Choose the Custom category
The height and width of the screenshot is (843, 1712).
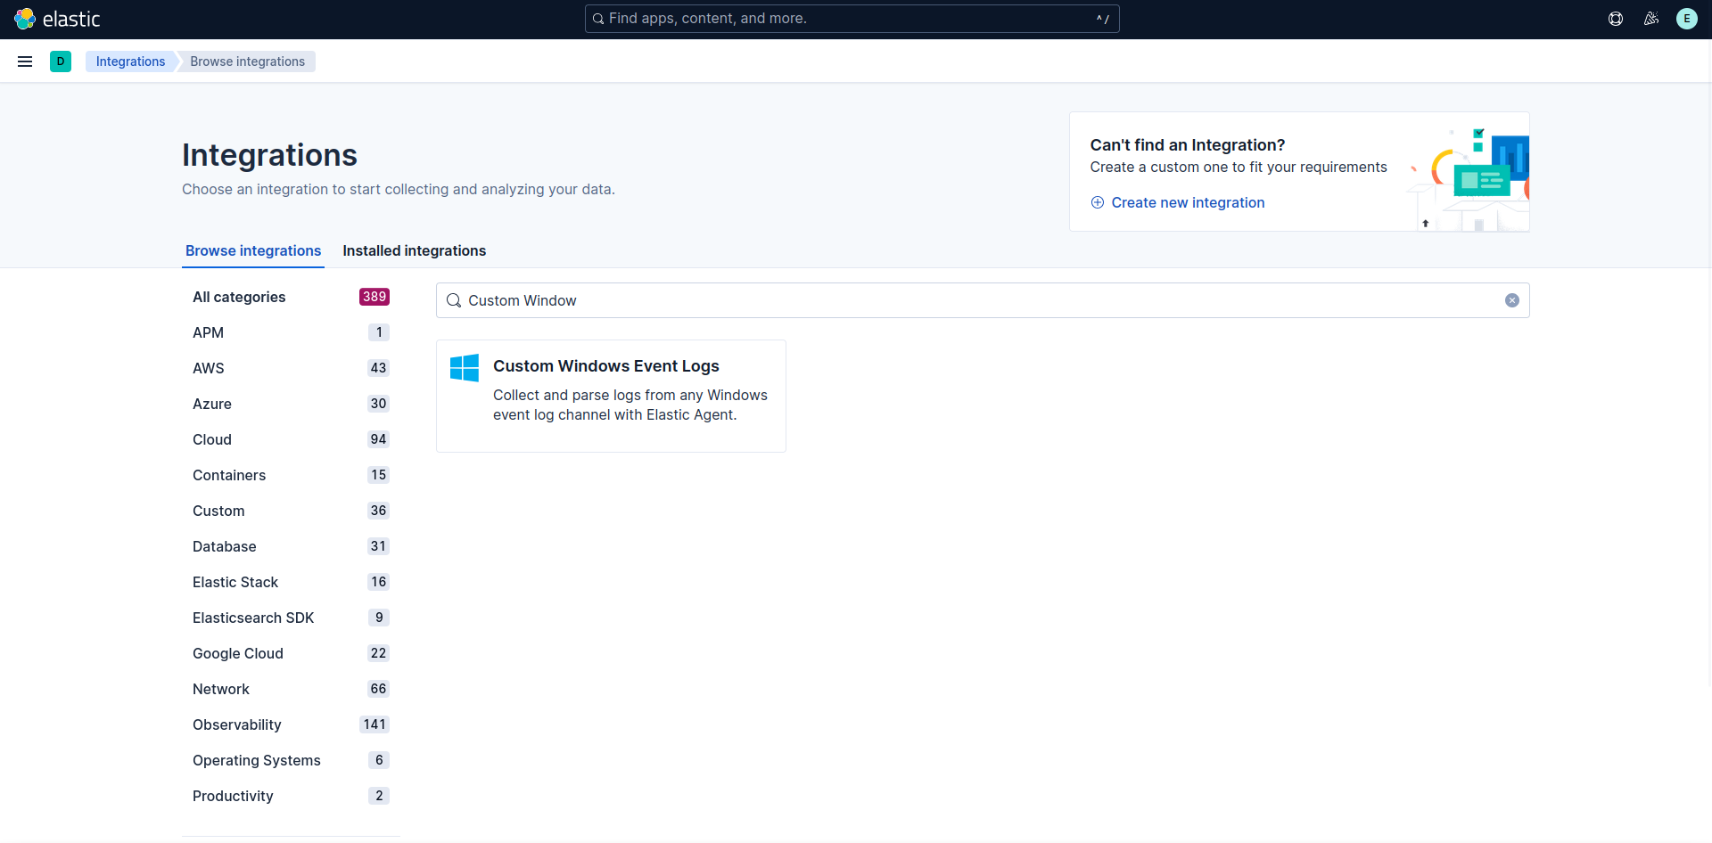291,511
